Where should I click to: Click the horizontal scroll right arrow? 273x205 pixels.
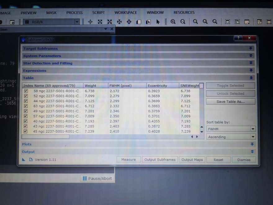197,137
